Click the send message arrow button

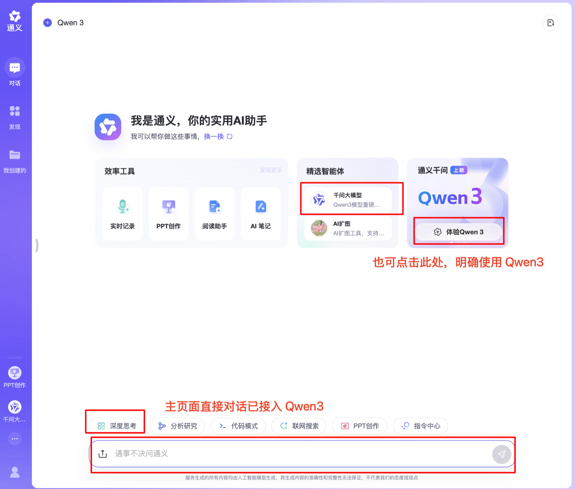pos(502,454)
